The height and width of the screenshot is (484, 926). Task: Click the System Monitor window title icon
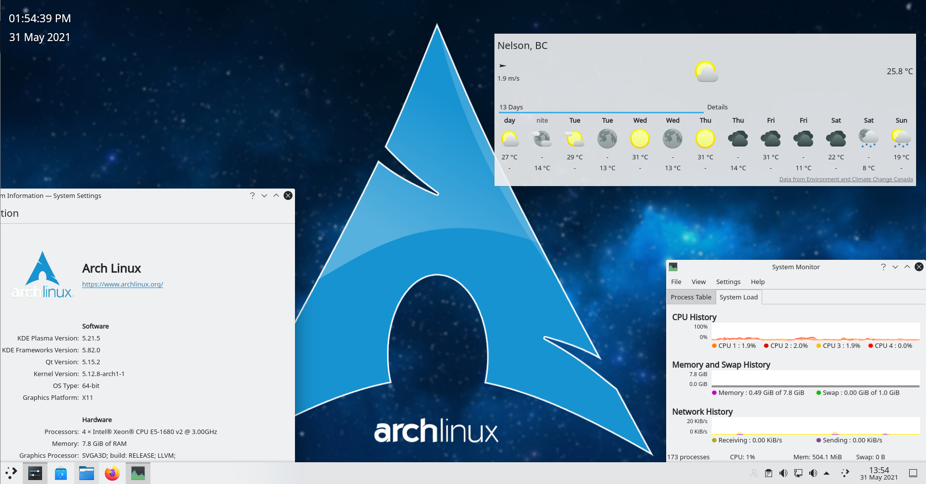(673, 267)
